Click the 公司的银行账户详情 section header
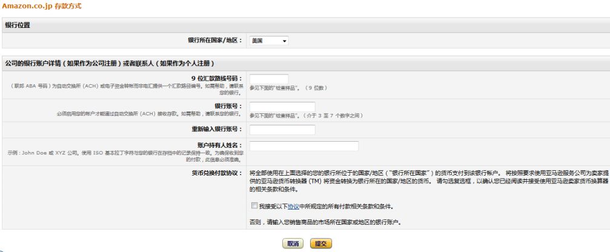This screenshot has width=610, height=252. coord(110,64)
